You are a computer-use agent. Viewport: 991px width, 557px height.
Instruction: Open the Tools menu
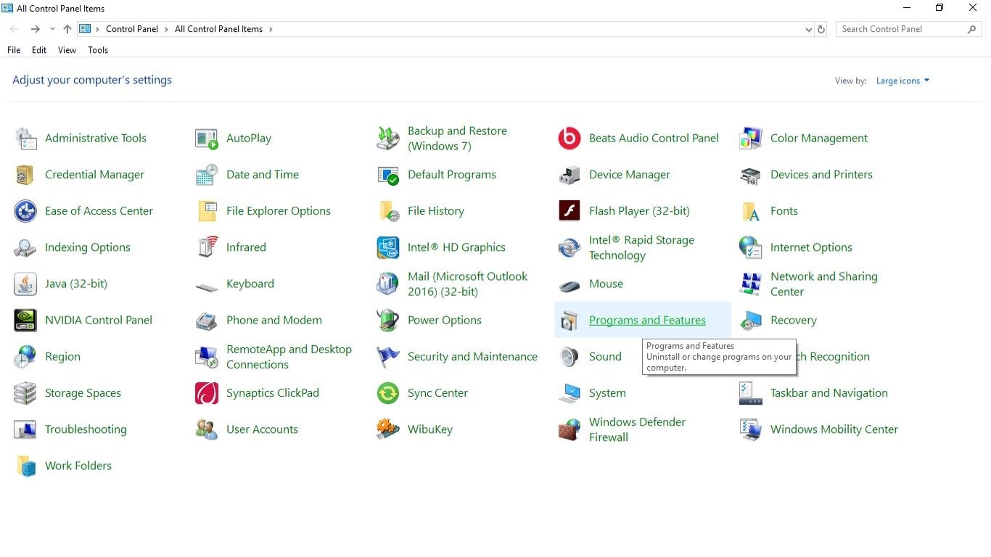(98, 50)
